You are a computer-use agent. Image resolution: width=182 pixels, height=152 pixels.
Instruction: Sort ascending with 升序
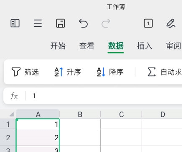(x=68, y=72)
